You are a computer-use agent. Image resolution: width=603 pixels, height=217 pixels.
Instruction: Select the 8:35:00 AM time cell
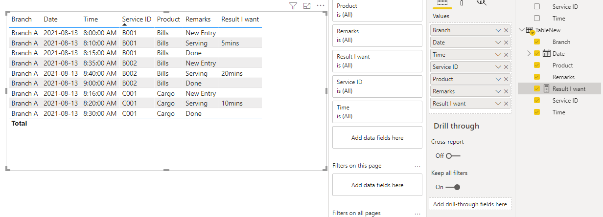tap(100, 63)
